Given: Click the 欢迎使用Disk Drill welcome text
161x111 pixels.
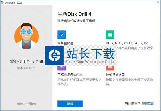Looking at the screenshot, I should click(x=27, y=62).
